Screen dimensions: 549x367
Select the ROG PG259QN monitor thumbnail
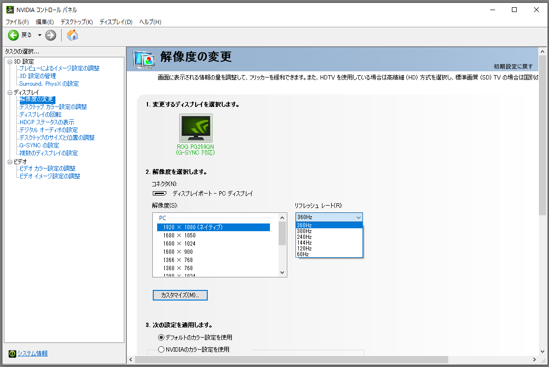click(196, 128)
